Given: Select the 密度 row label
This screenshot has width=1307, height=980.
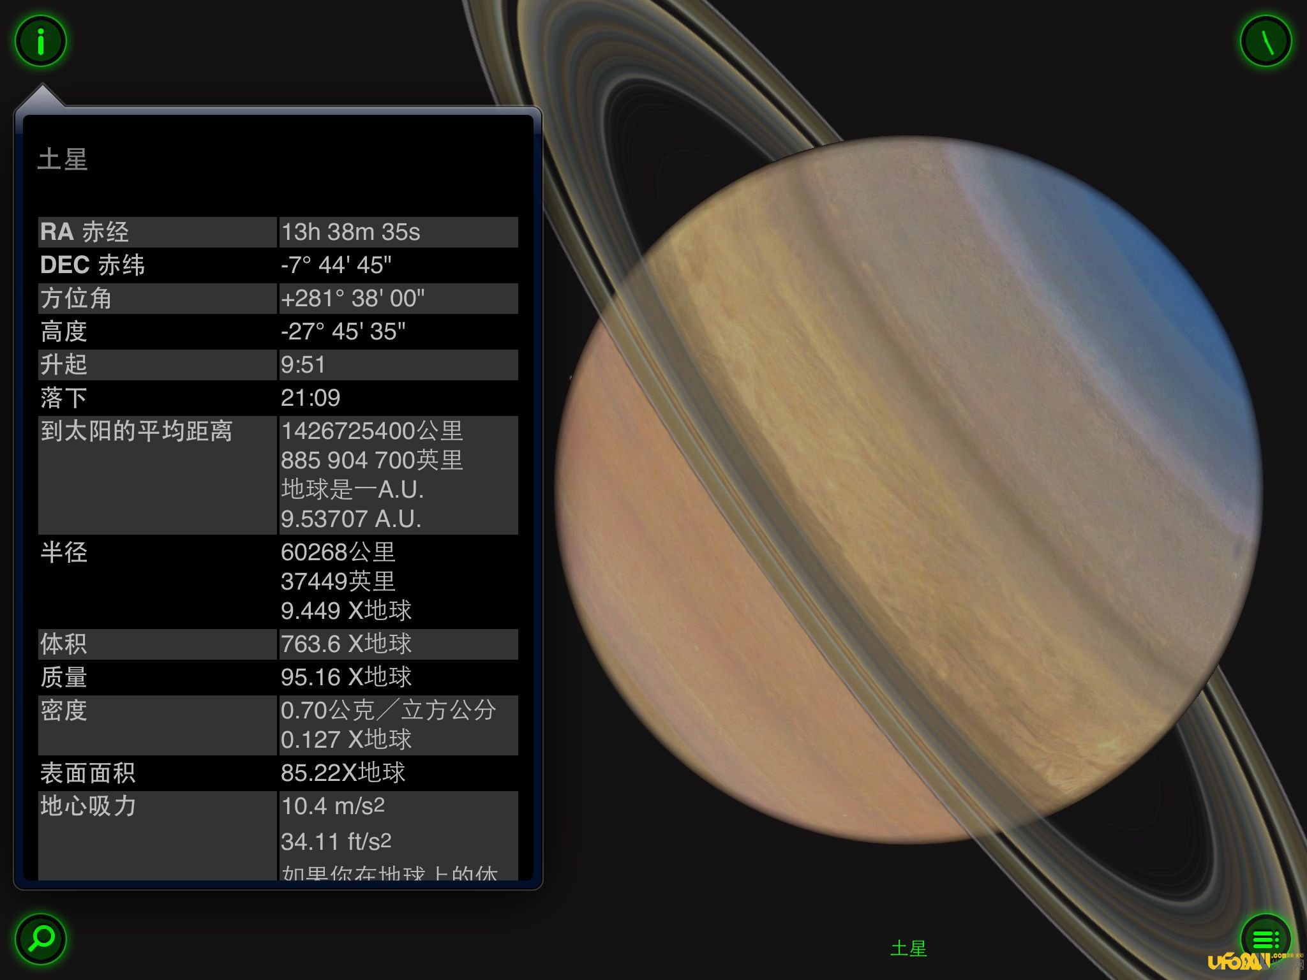Looking at the screenshot, I should tap(64, 710).
